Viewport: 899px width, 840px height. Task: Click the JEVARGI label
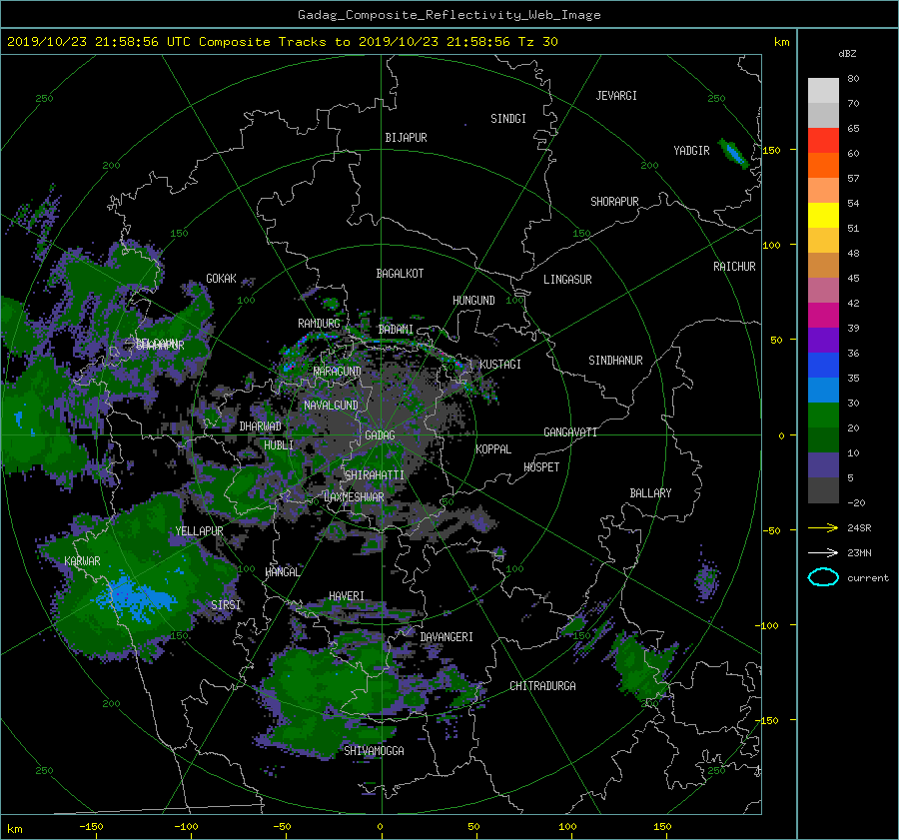616,96
